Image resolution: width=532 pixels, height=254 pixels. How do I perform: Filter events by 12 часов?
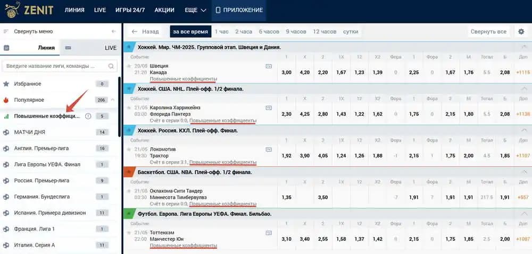(325, 31)
